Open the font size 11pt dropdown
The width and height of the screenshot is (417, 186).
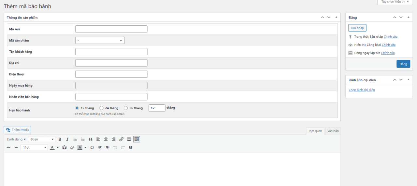[34, 147]
